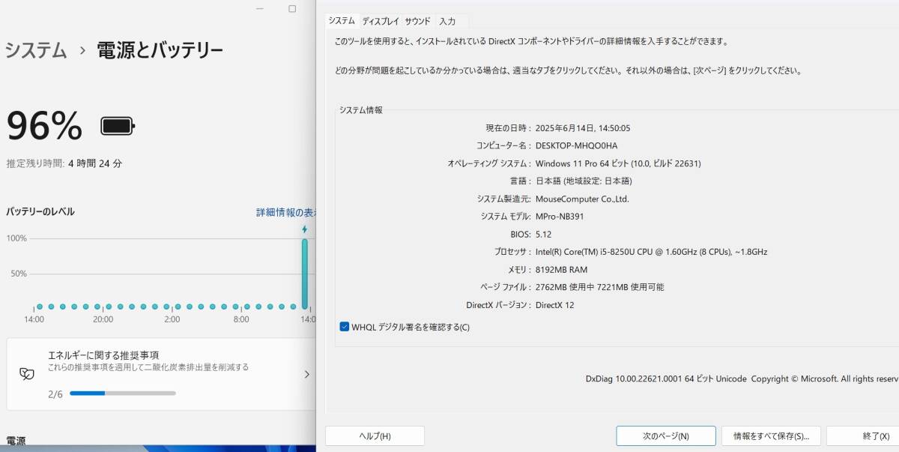Click the language 日本語 text
The image size is (899, 452).
coord(584,181)
